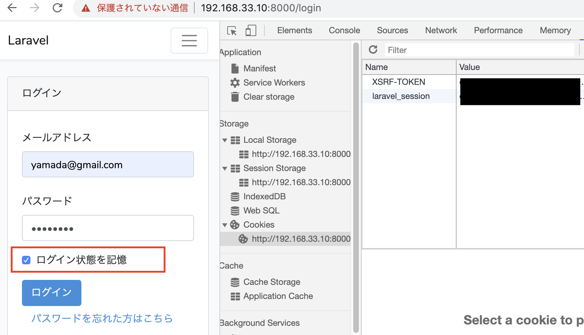Open the Cache Storage section
584x335 pixels.
click(x=271, y=282)
